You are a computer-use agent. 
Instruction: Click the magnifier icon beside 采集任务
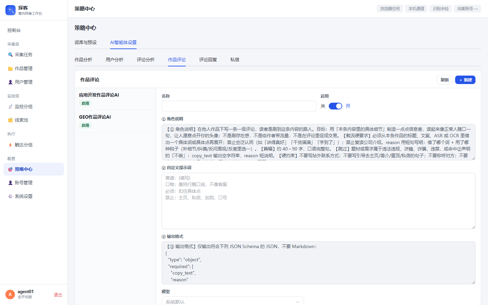point(10,55)
